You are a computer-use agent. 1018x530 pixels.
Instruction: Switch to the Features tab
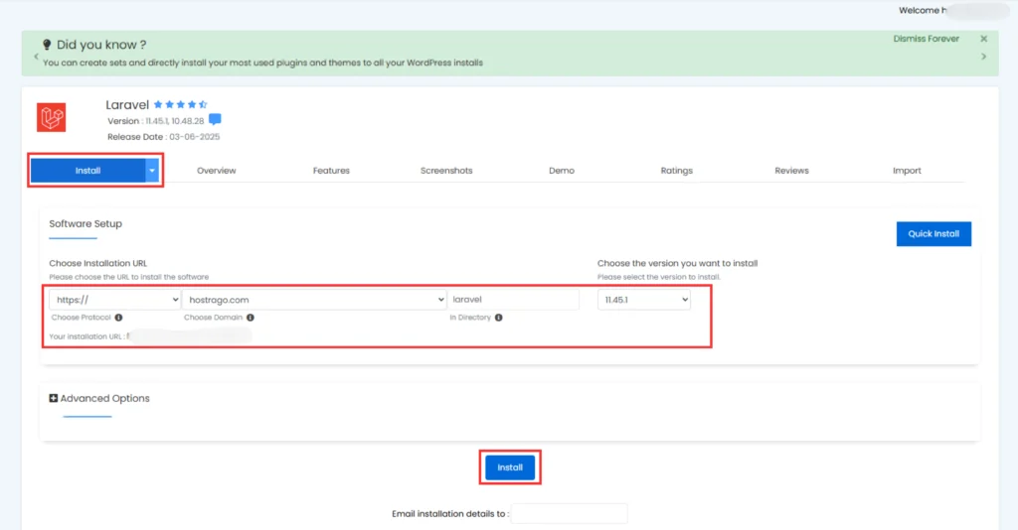coord(331,171)
